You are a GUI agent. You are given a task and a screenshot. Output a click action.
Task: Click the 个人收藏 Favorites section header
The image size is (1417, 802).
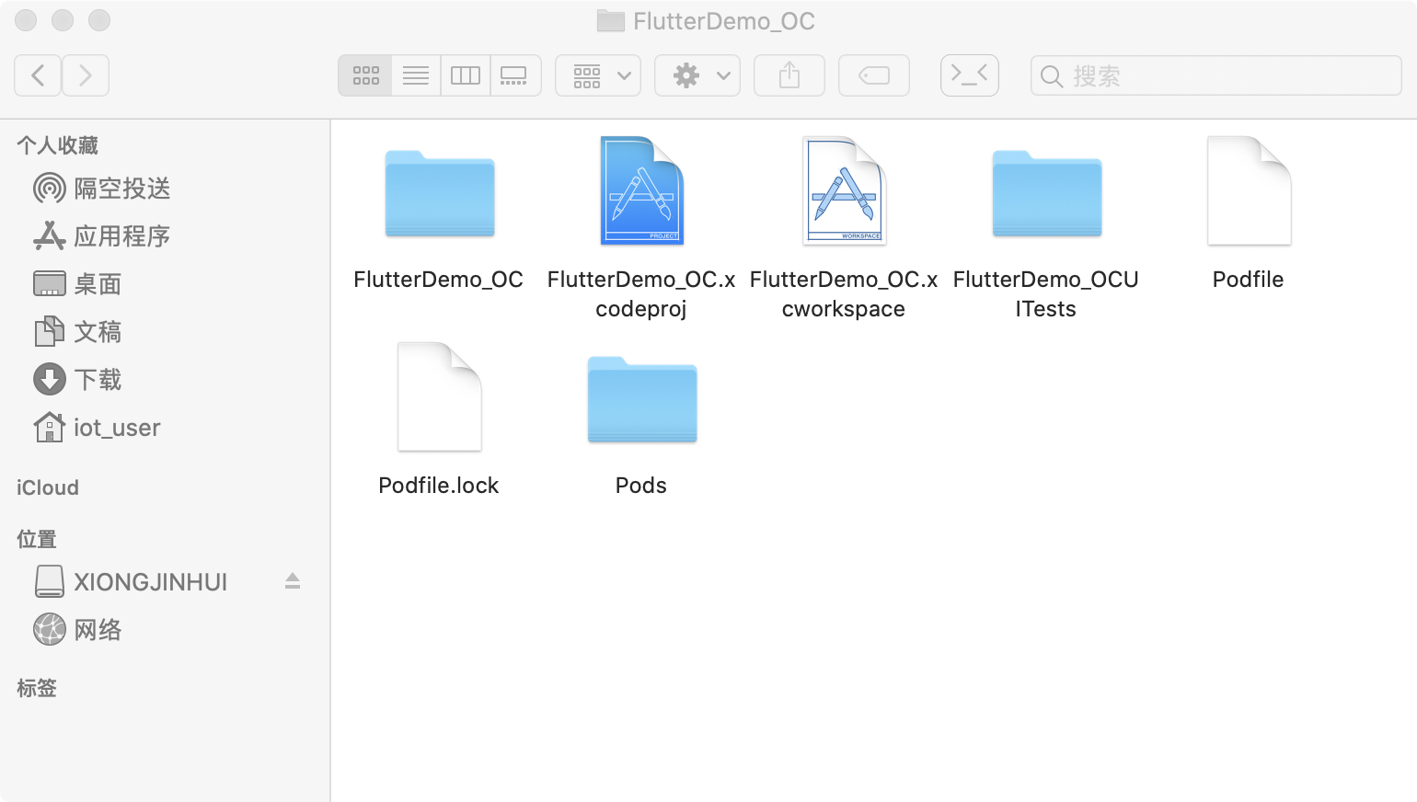[x=57, y=145]
